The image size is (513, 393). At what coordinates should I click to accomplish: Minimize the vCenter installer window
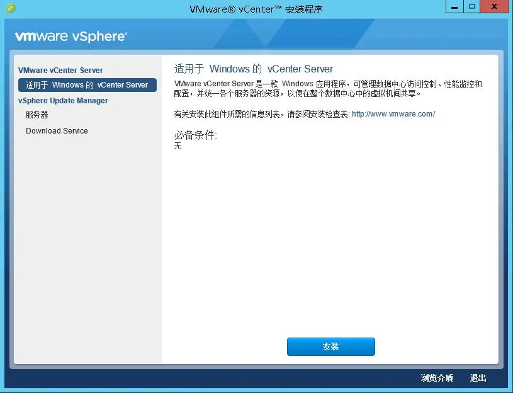click(454, 6)
